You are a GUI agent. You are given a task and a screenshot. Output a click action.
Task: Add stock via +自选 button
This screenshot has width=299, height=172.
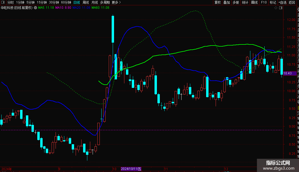[x=282, y=2]
